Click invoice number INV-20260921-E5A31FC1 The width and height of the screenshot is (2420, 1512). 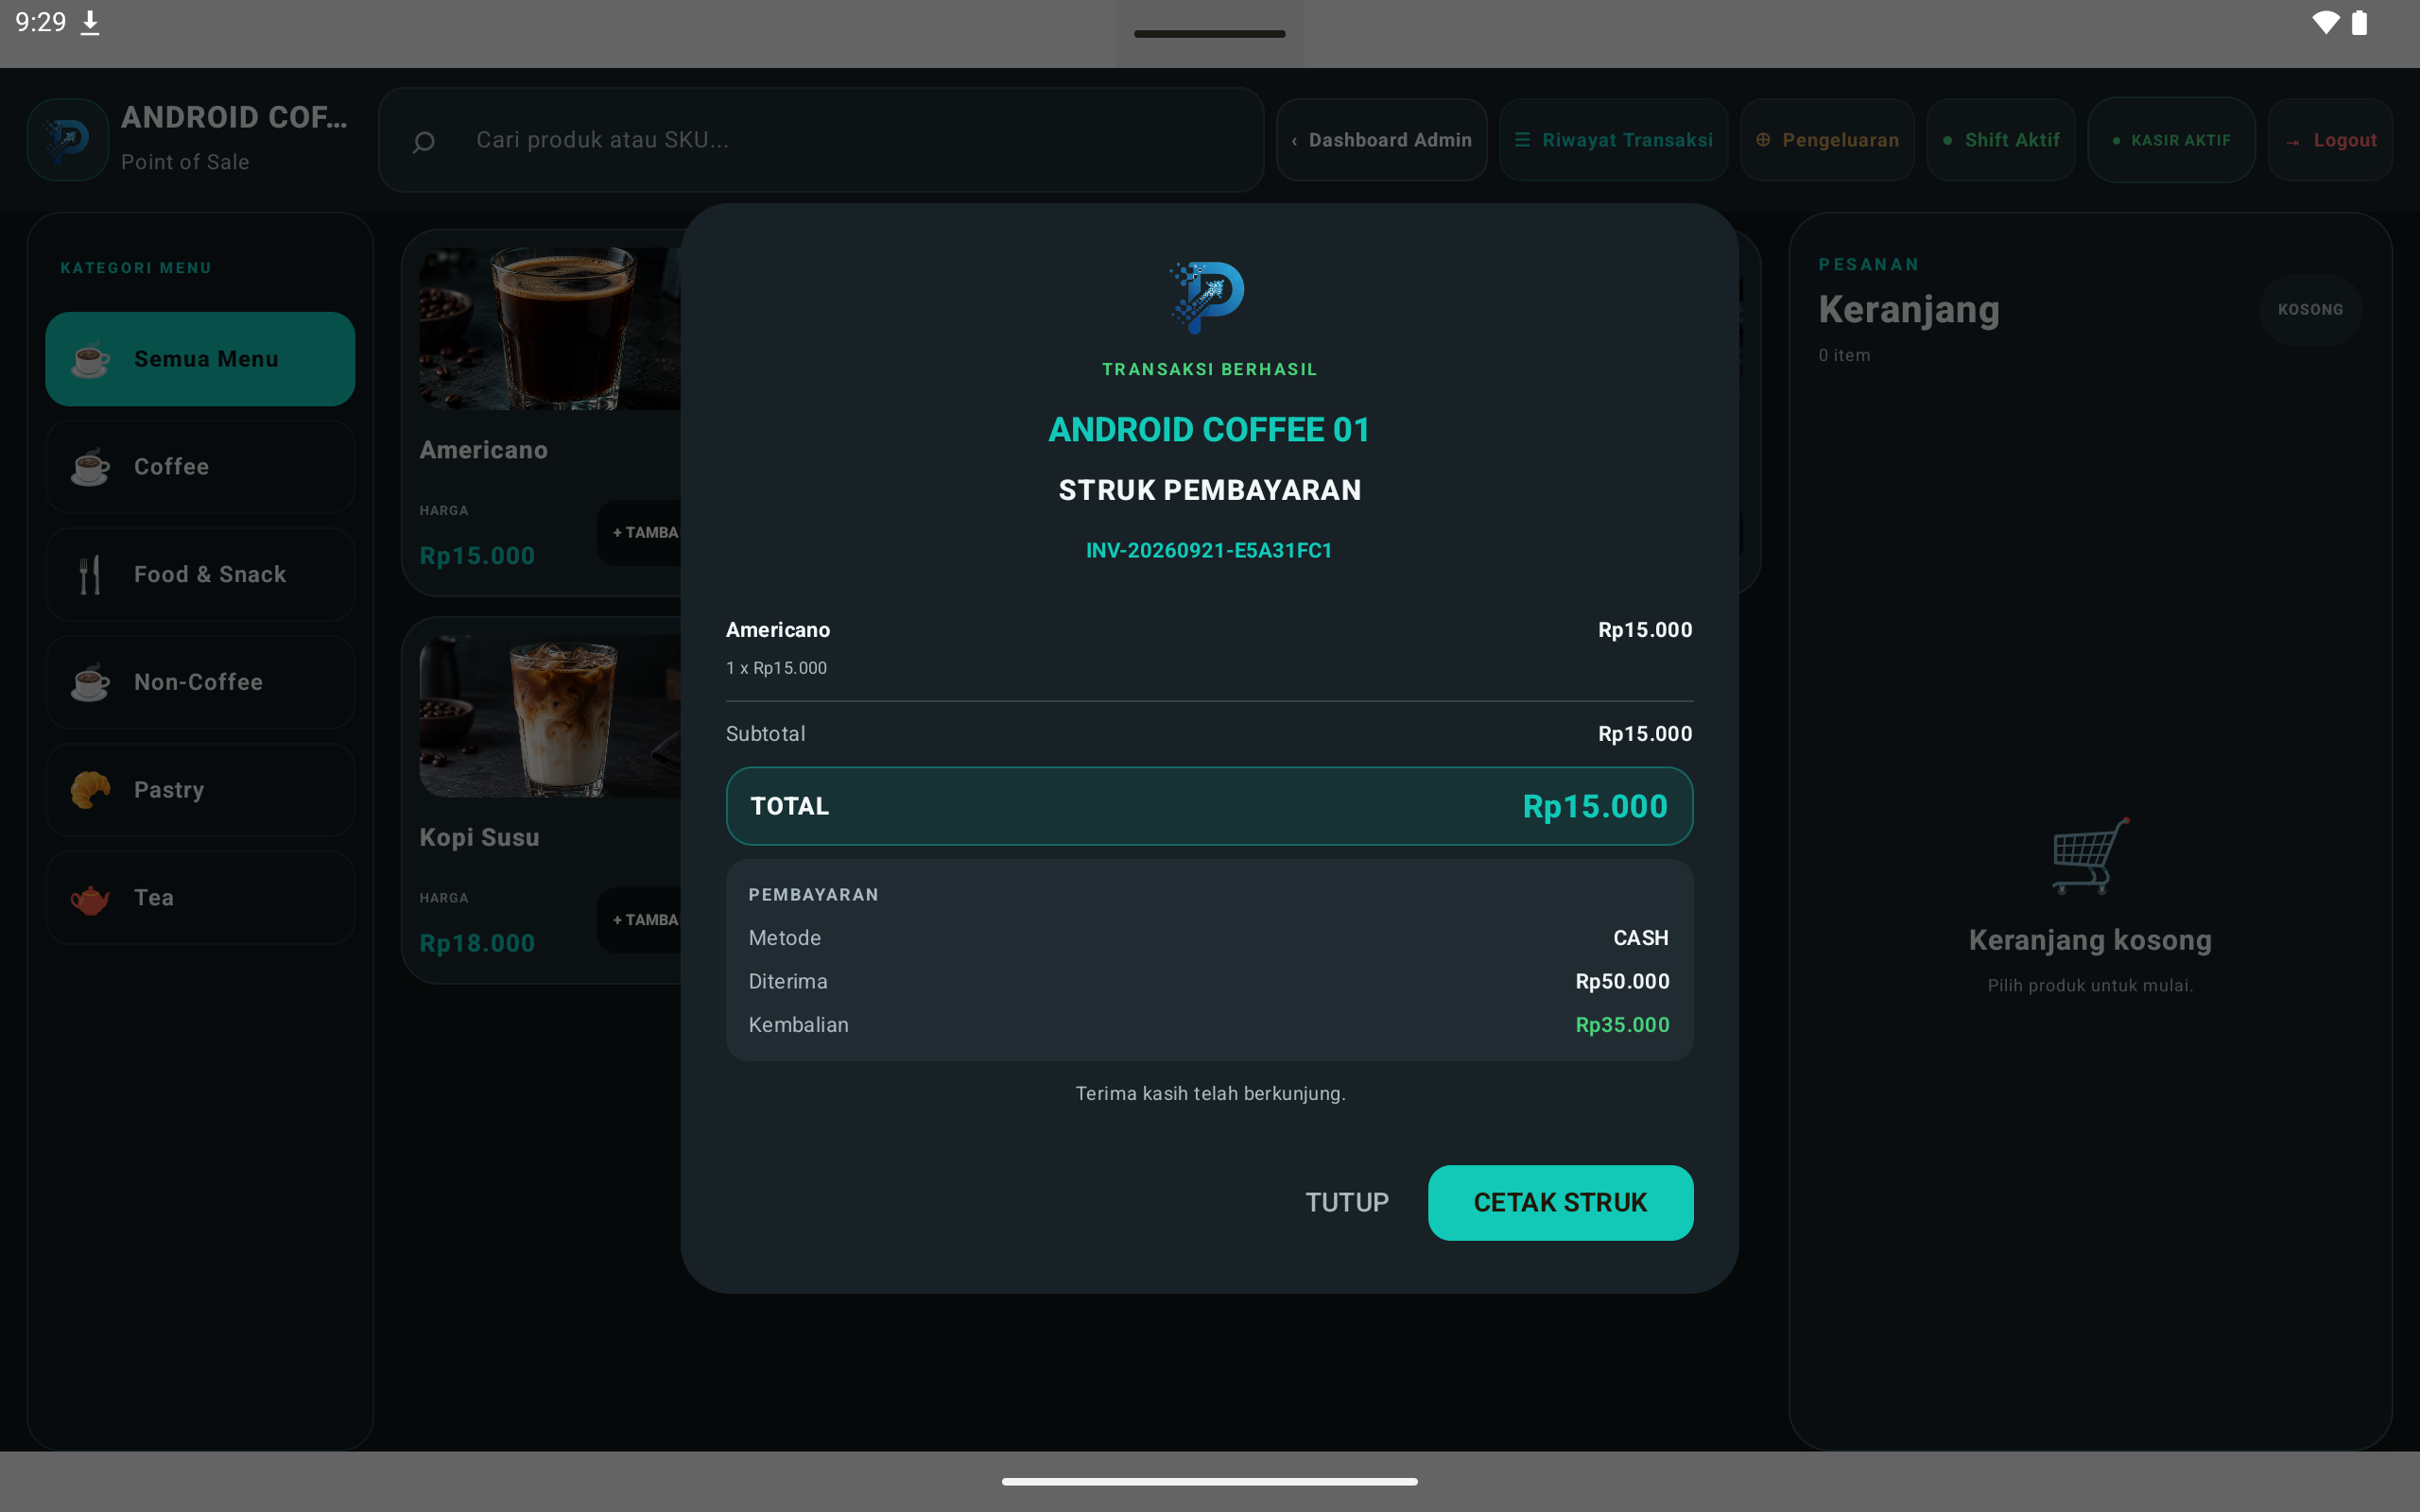point(1209,550)
